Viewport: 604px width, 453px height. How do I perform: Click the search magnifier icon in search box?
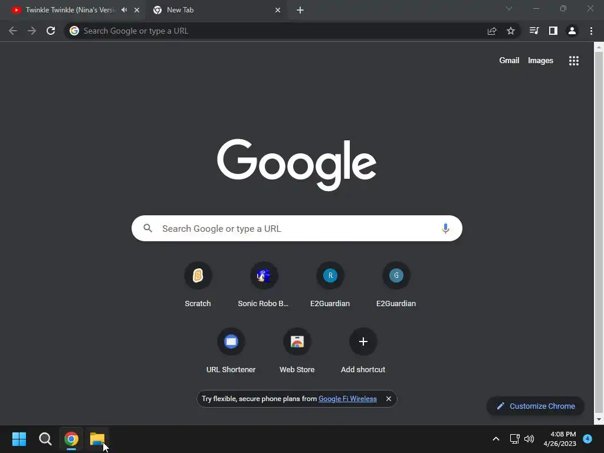click(148, 228)
